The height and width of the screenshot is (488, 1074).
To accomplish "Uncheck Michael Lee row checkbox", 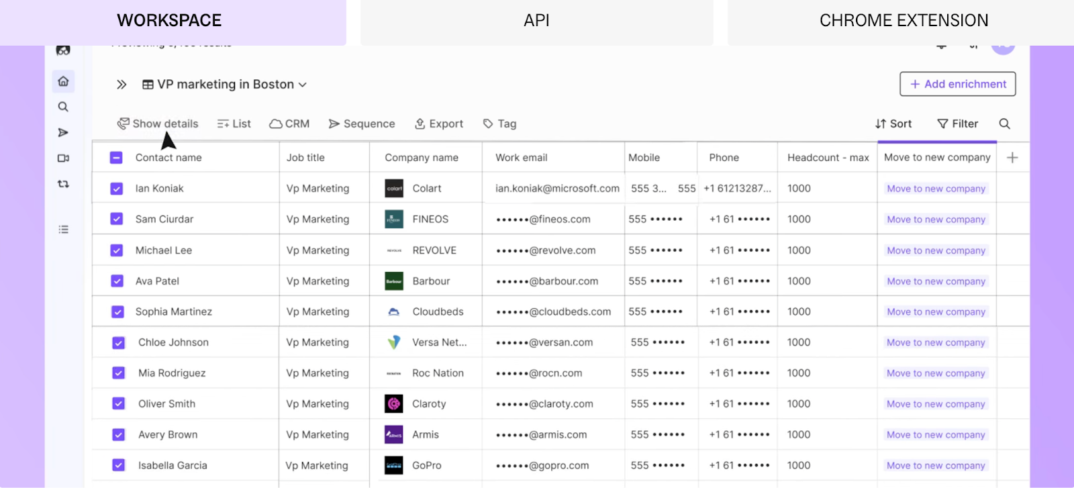I will click(x=116, y=250).
